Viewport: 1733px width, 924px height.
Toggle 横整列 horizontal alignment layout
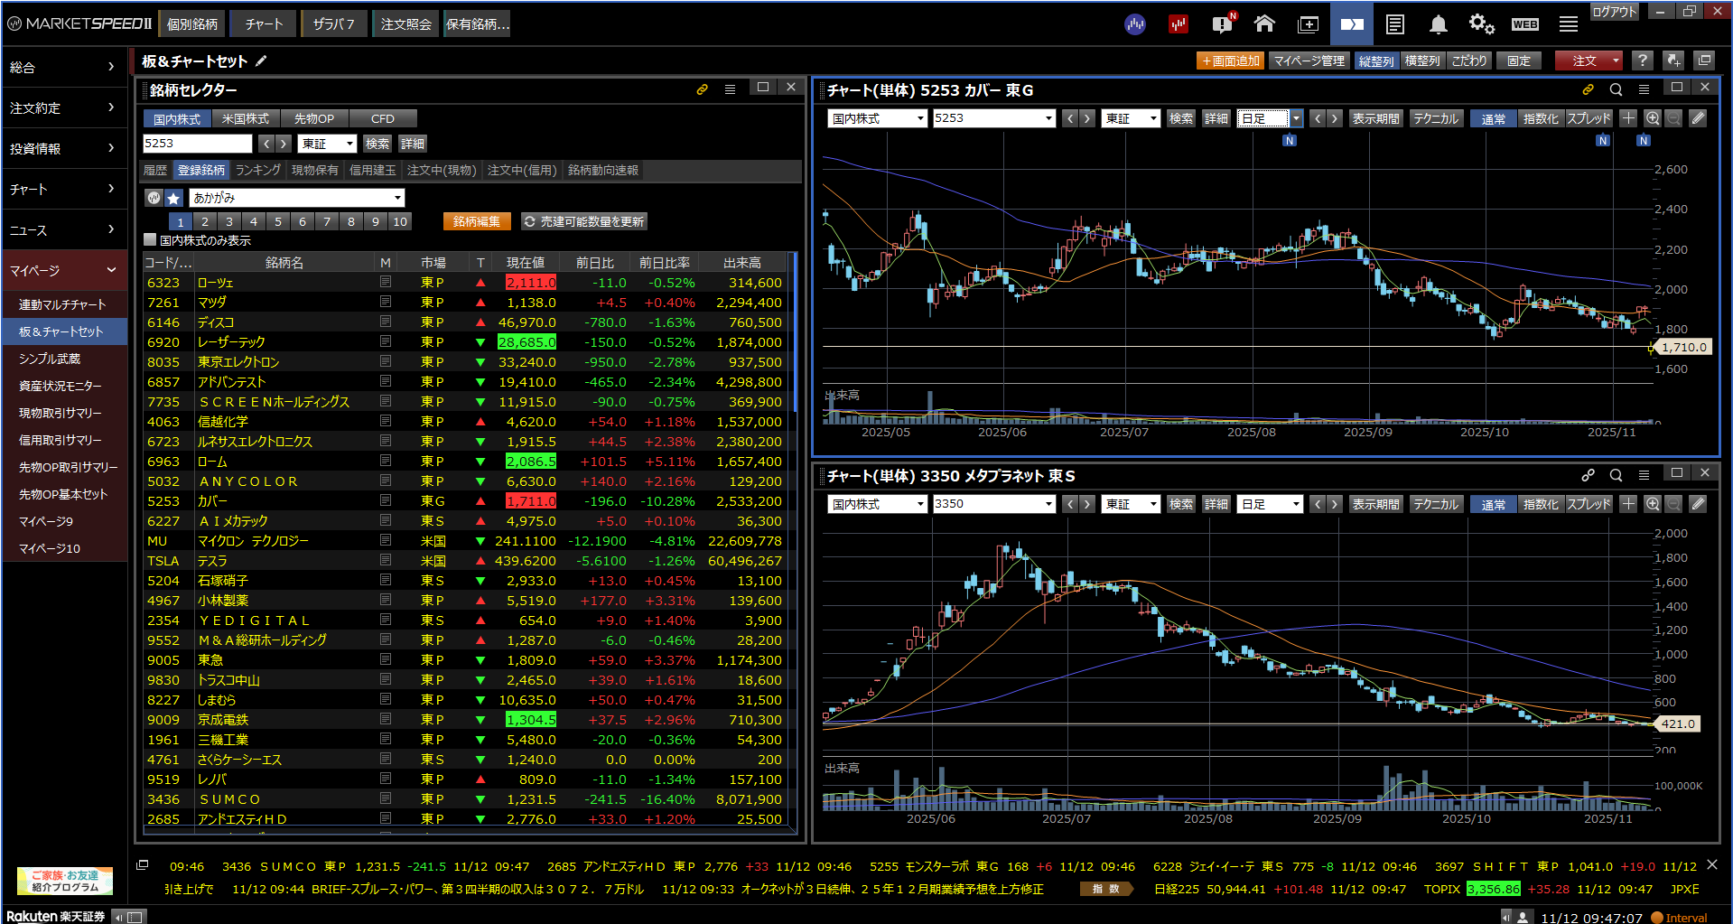coord(1422,61)
